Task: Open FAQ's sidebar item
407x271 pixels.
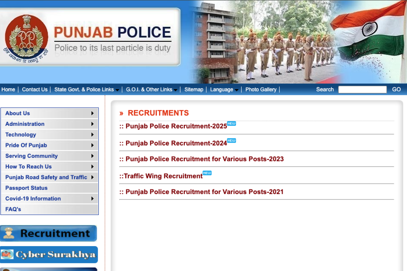Action: click(x=50, y=209)
